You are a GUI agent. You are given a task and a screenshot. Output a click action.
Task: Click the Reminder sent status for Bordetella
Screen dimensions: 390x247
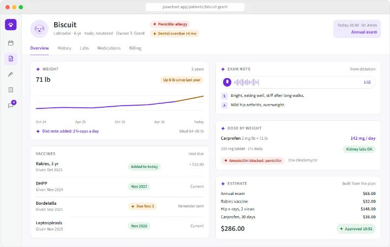(191, 206)
